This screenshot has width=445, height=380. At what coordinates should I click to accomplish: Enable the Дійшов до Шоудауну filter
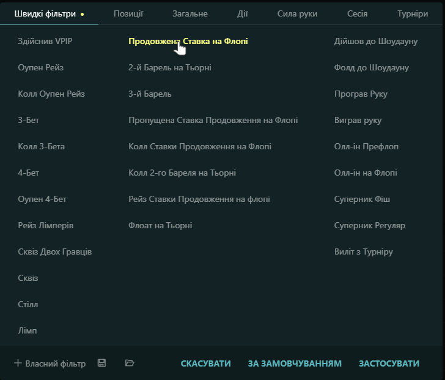coord(376,41)
